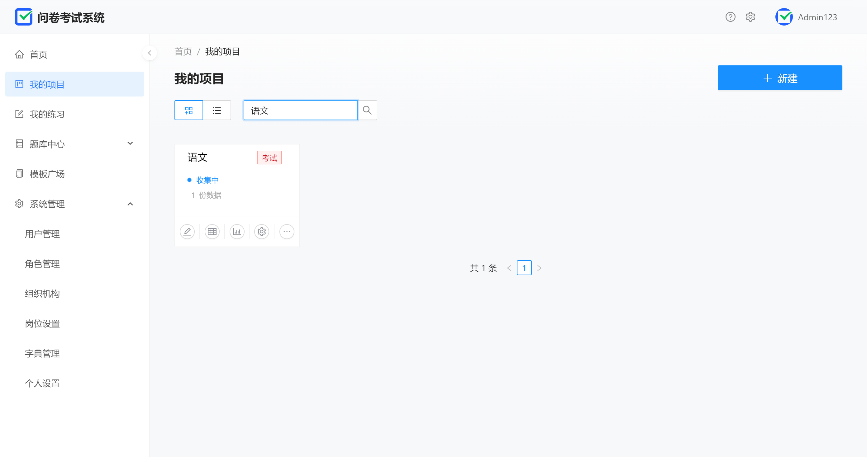867x457 pixels.
Task: Click the Admin123 avatar icon
Action: coord(784,17)
